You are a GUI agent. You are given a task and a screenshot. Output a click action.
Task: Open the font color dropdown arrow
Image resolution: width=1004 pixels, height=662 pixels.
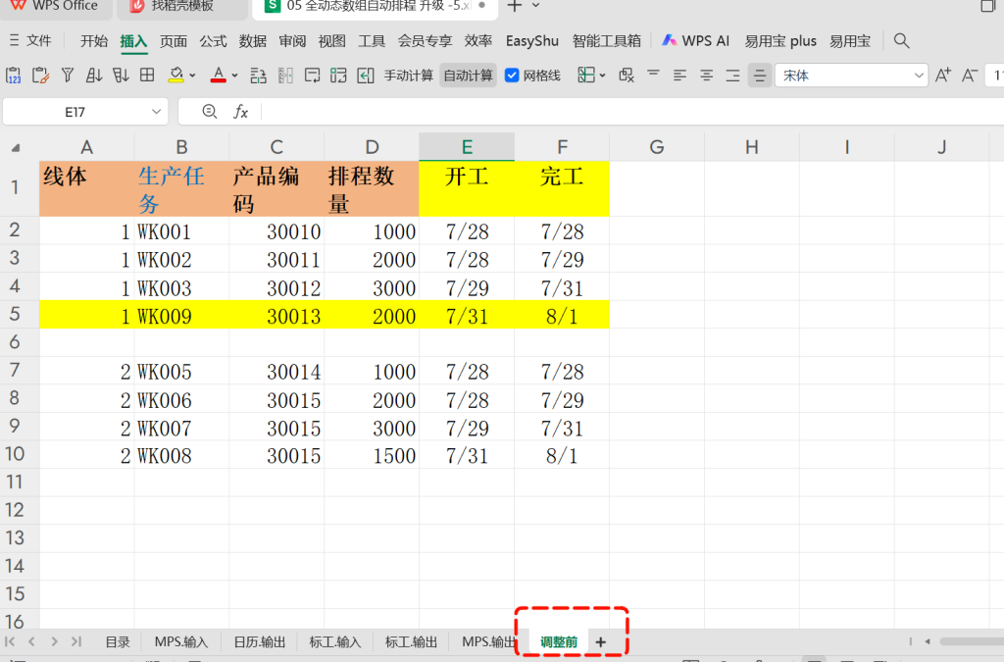235,76
